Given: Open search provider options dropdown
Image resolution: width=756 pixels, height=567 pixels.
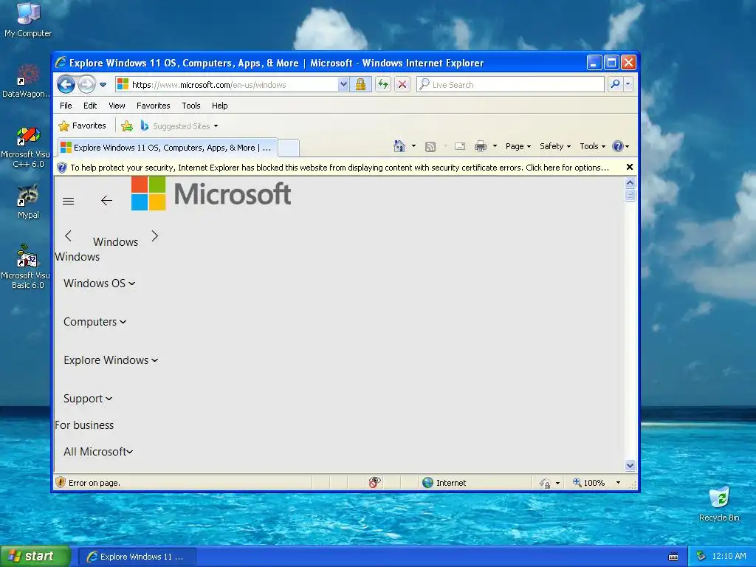Looking at the screenshot, I should tap(628, 85).
